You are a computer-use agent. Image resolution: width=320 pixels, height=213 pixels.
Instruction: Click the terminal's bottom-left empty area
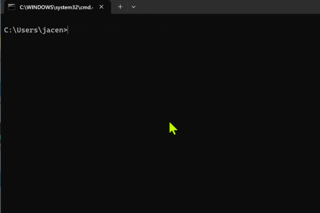(x=20, y=200)
